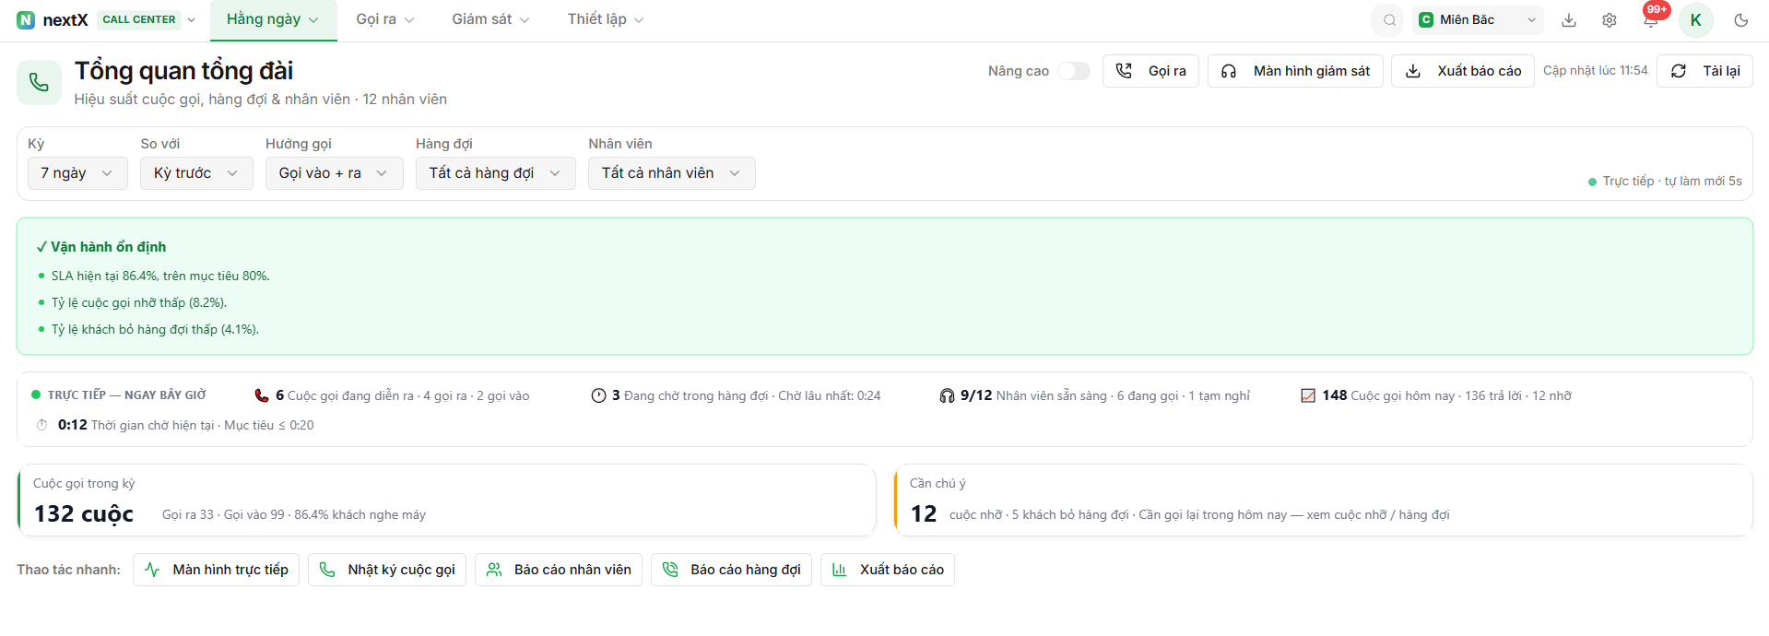Click the Tải lại refresh button
The height and width of the screenshot is (636, 1769).
point(1704,71)
